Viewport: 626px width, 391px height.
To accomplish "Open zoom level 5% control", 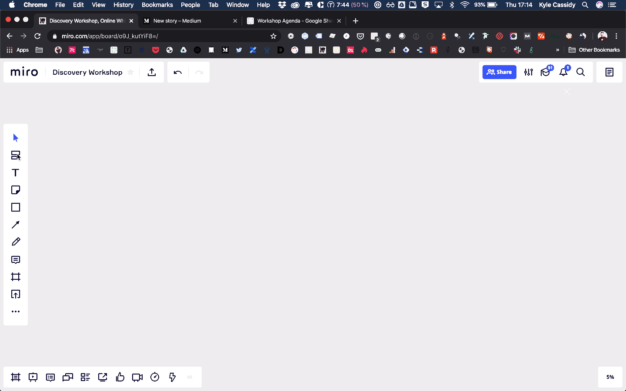I will 610,377.
